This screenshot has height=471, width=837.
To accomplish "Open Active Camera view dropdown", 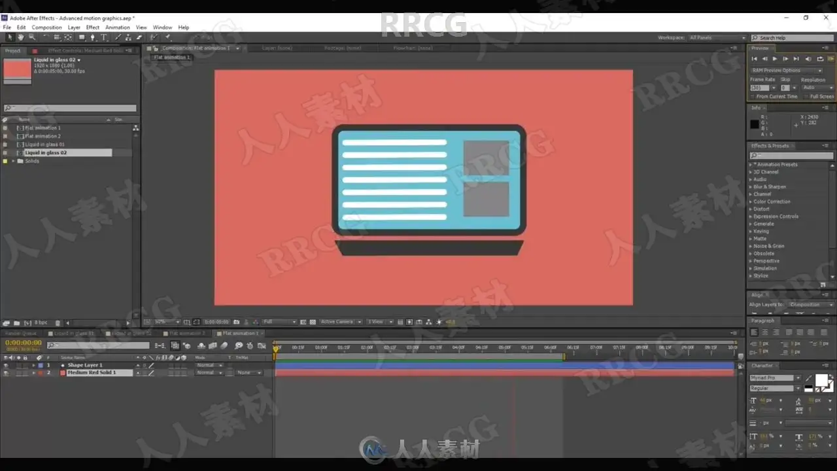I will [340, 322].
